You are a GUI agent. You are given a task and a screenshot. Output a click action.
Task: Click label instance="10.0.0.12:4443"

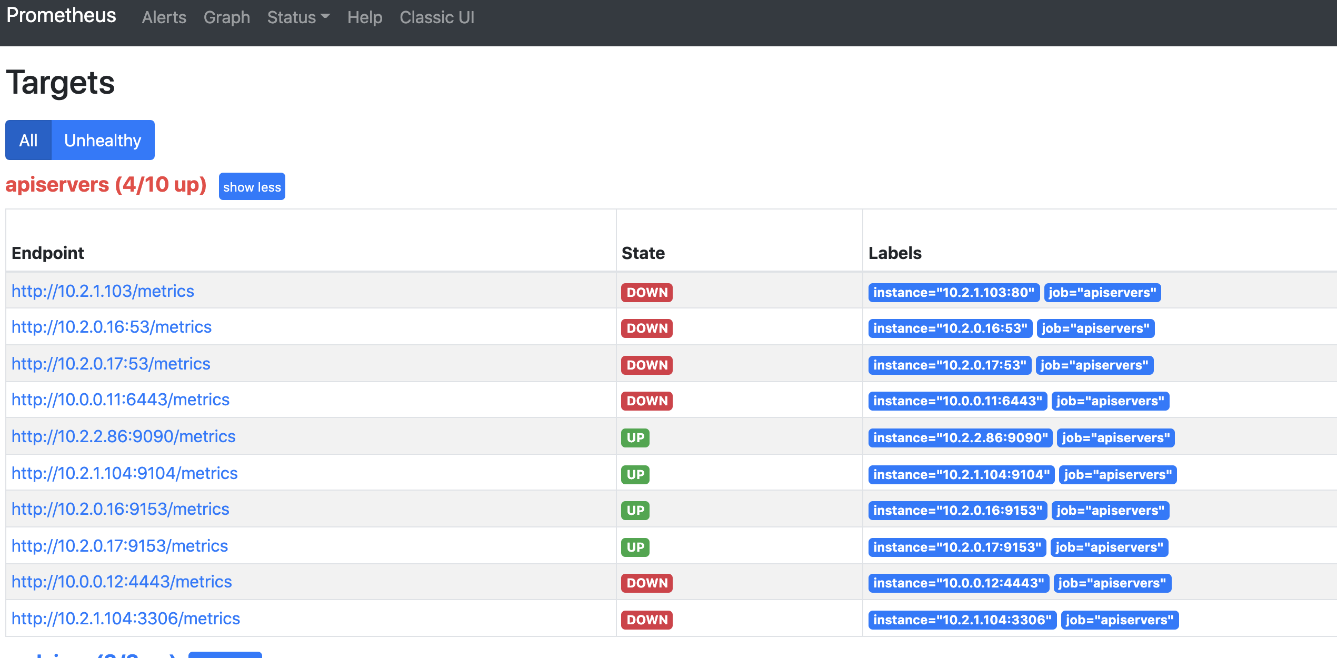959,583
